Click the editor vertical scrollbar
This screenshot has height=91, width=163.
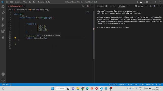click(94, 35)
